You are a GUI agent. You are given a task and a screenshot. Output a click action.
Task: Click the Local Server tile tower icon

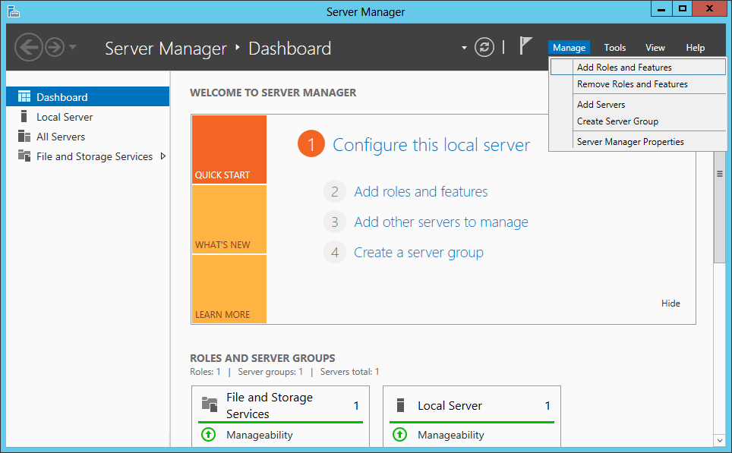pos(400,405)
